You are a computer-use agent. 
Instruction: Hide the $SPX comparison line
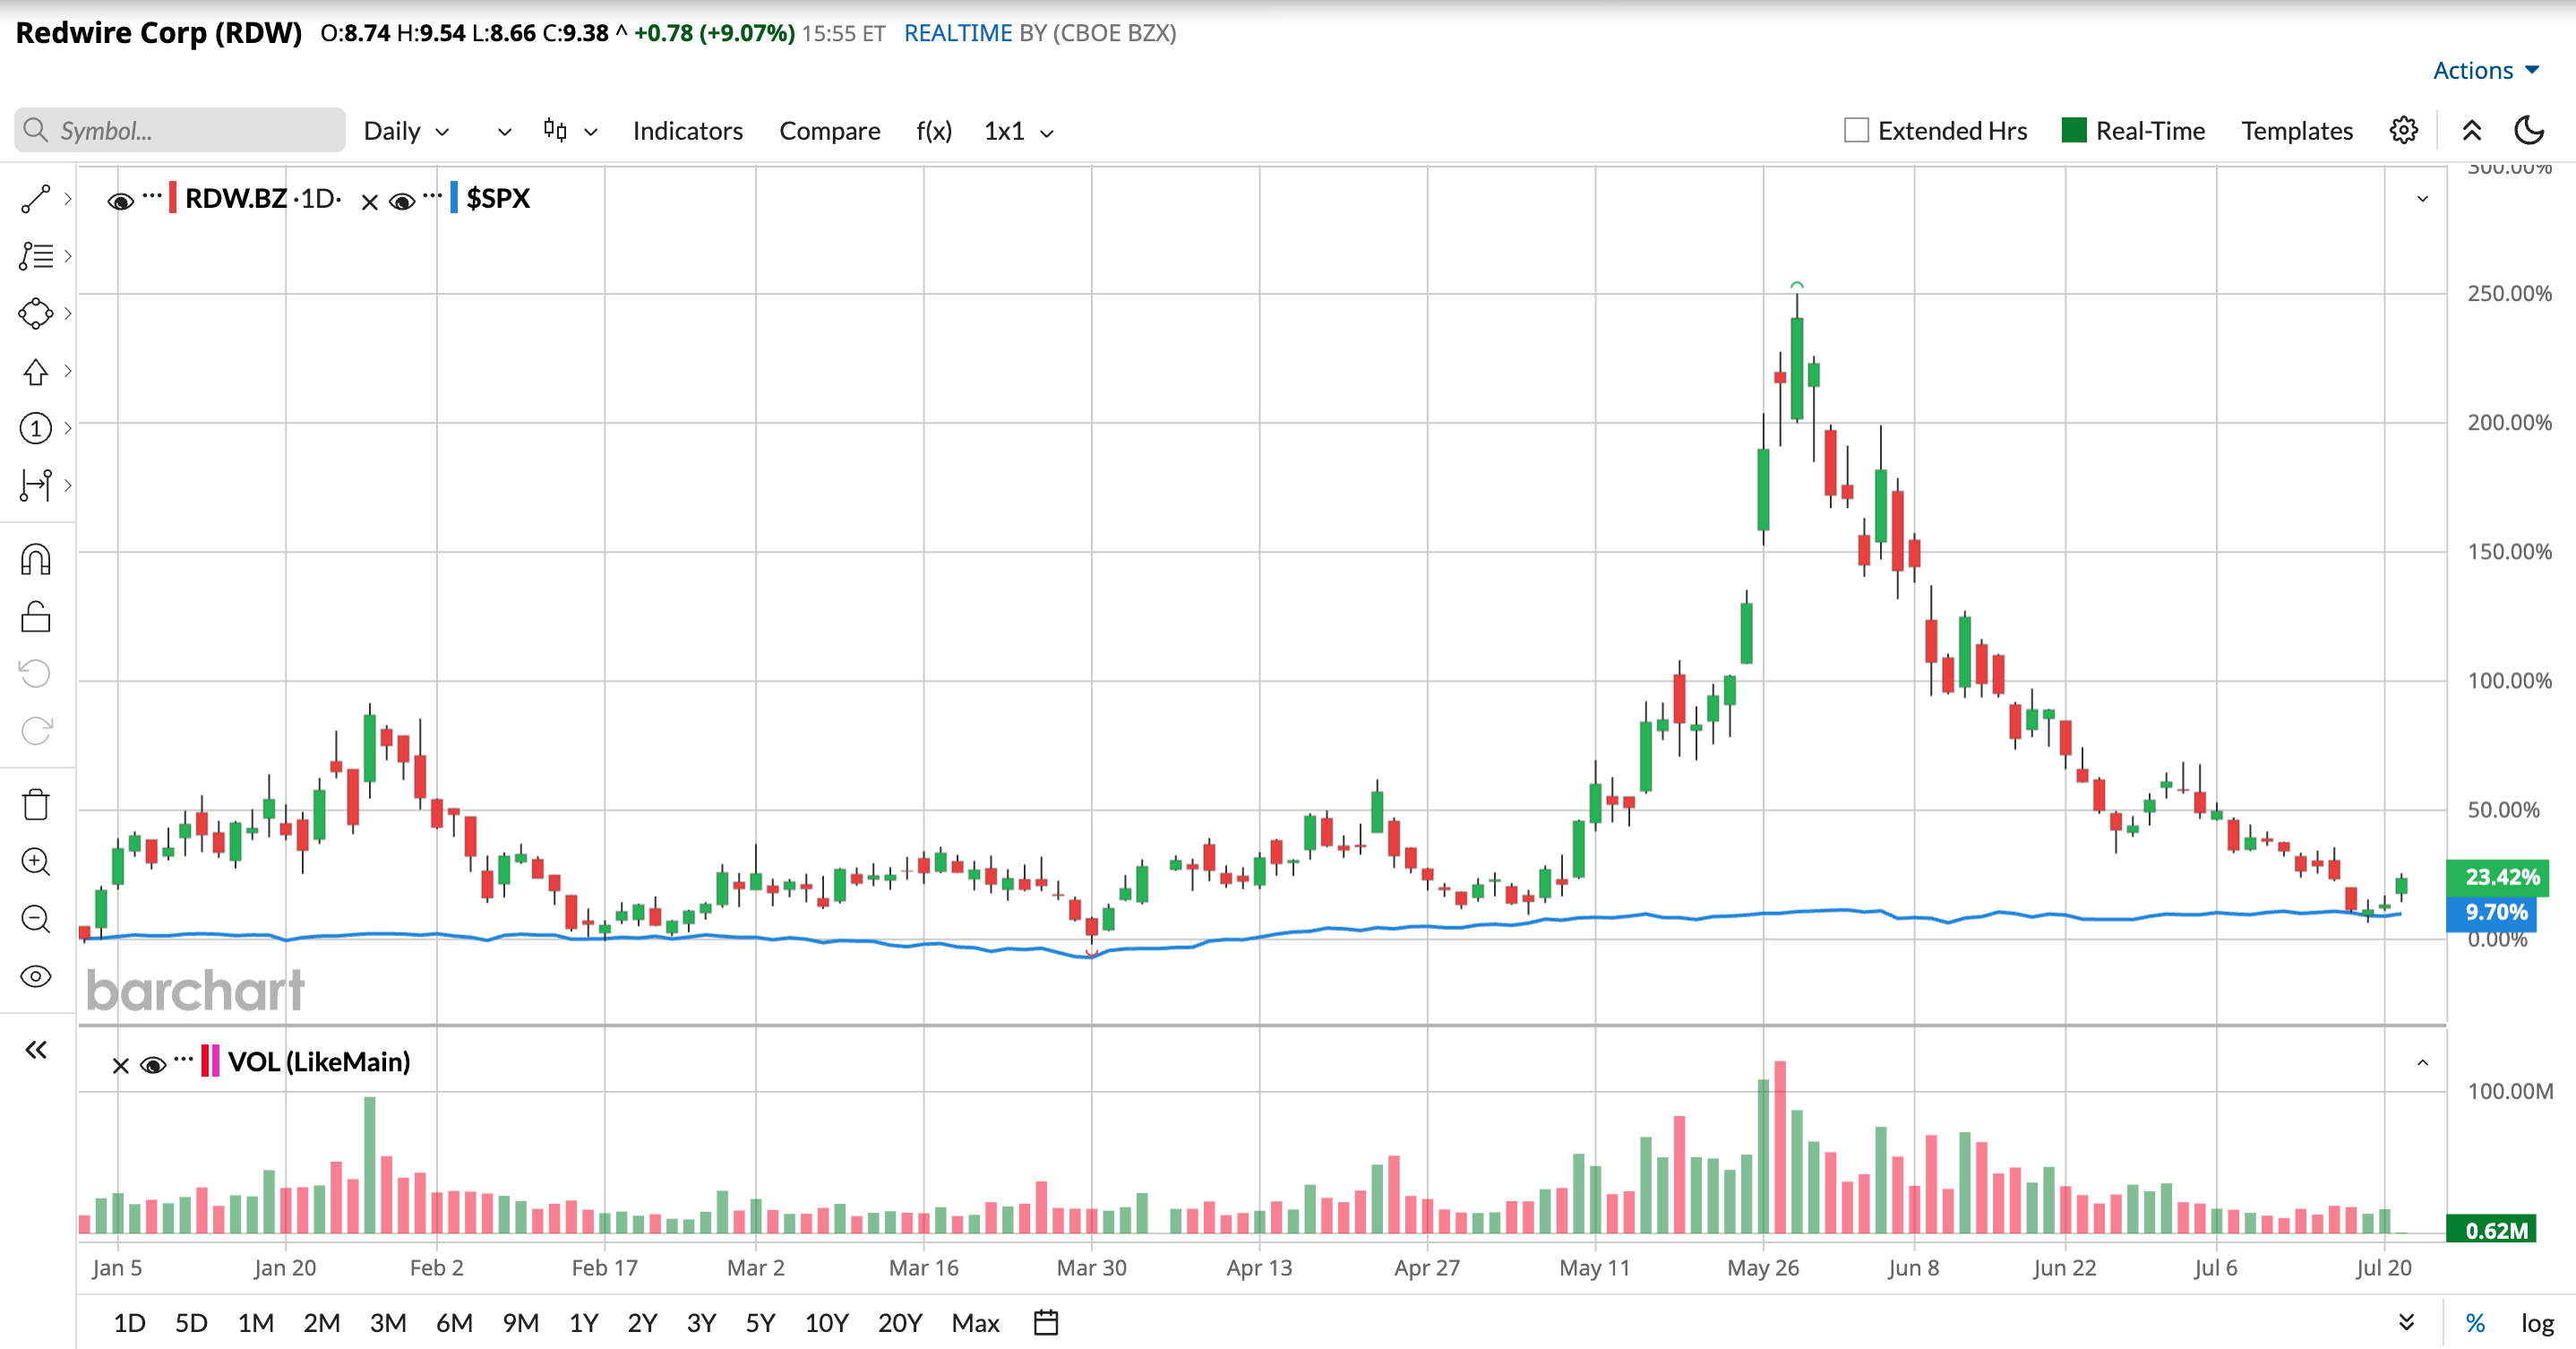click(401, 201)
